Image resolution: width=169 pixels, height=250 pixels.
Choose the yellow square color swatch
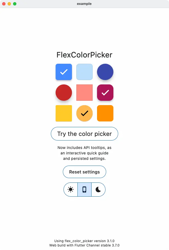[64, 113]
